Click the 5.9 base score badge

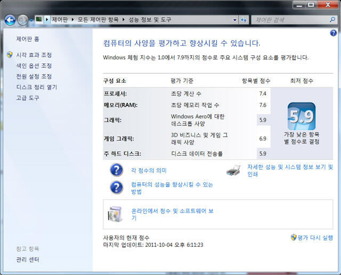[302, 116]
